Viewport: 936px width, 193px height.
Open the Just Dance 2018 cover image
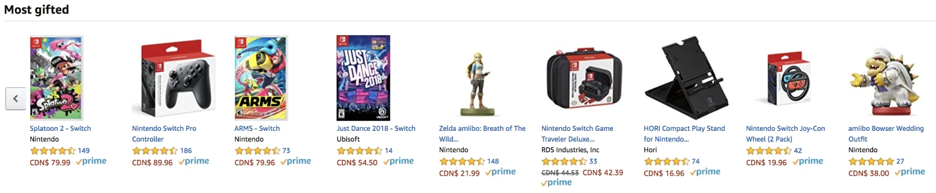tap(363, 78)
